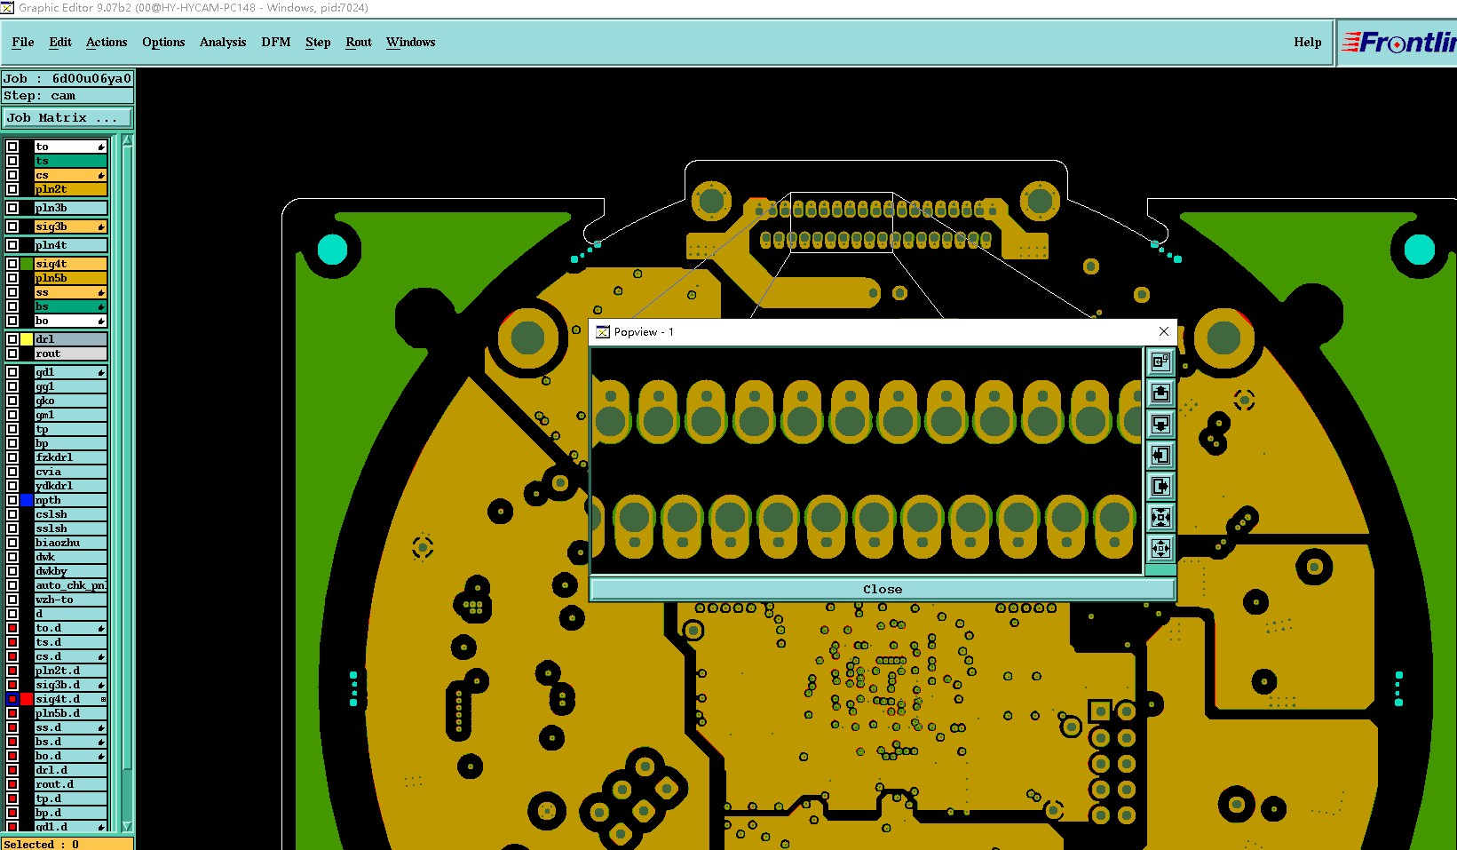Viewport: 1457px width, 850px height.
Task: Click the green color swatch of sig4t
Action: (x=27, y=264)
